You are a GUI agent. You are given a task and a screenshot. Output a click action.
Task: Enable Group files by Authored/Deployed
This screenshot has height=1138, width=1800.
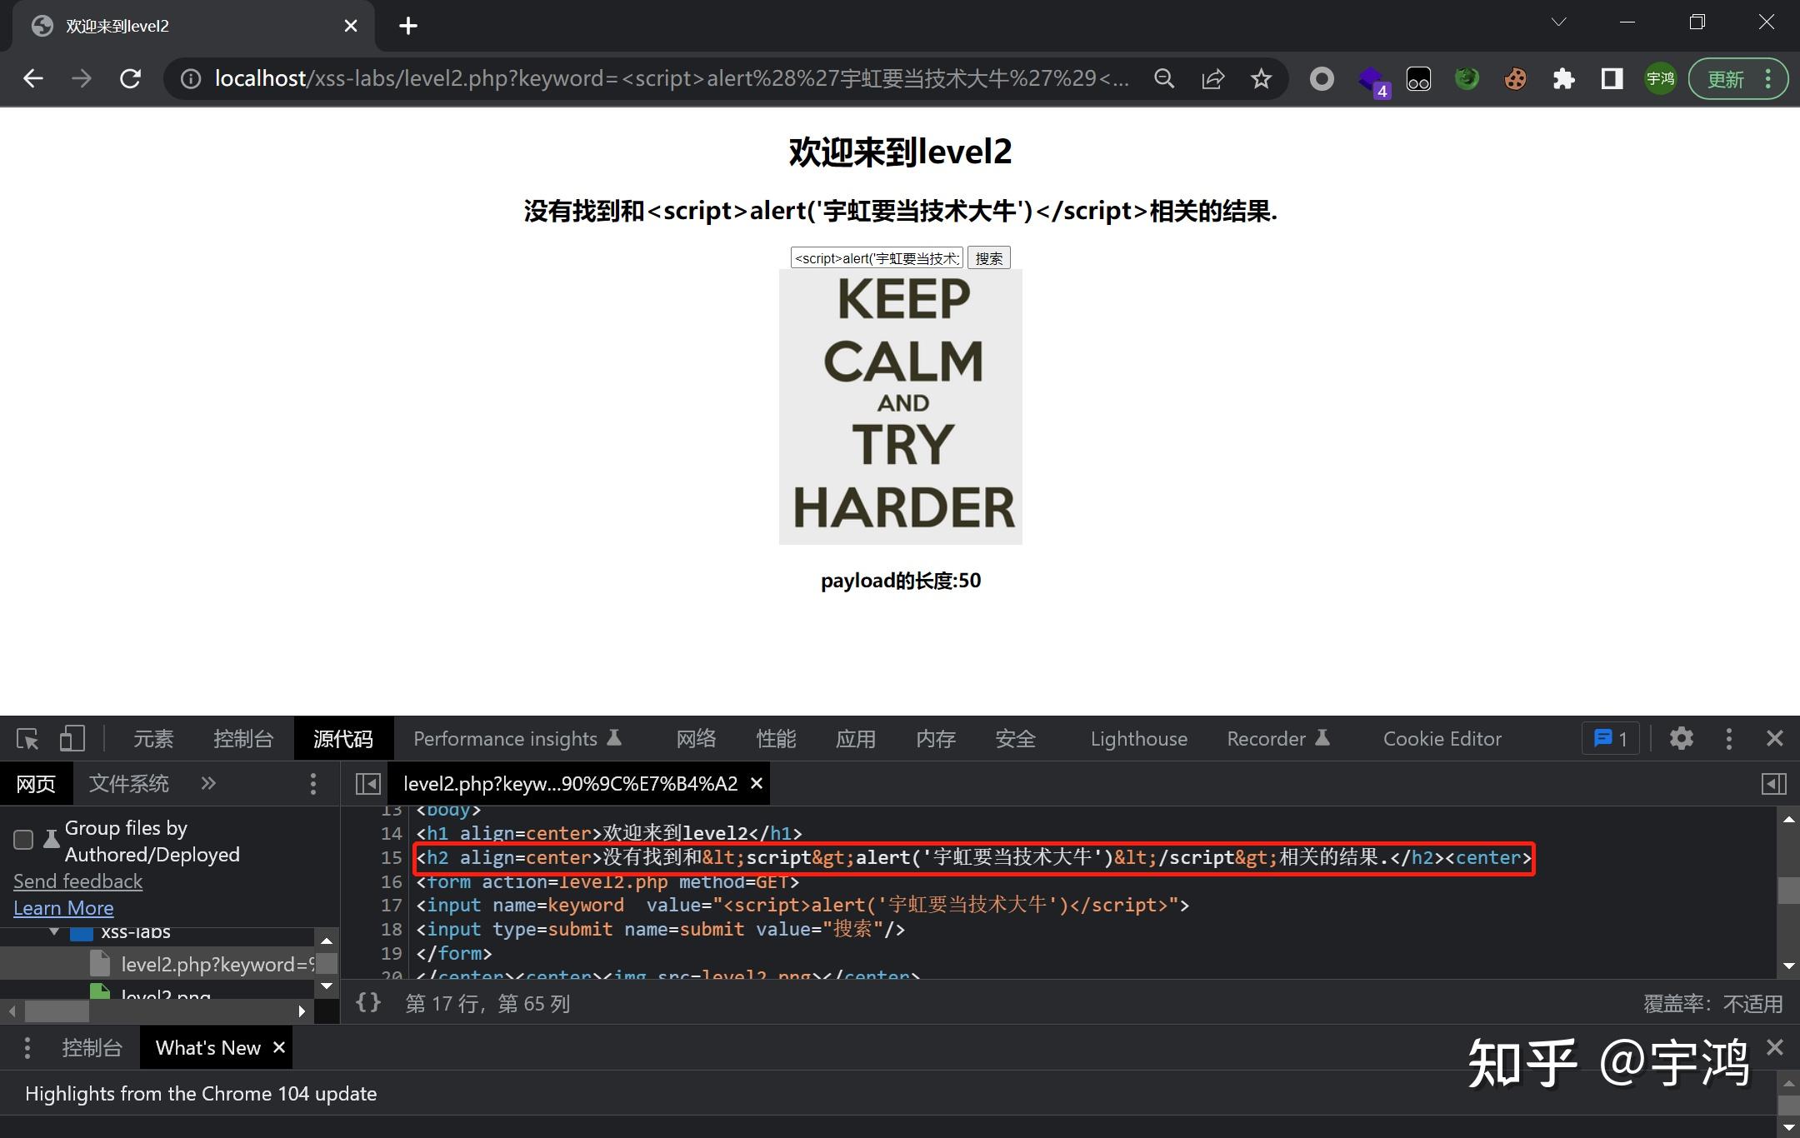(x=22, y=840)
